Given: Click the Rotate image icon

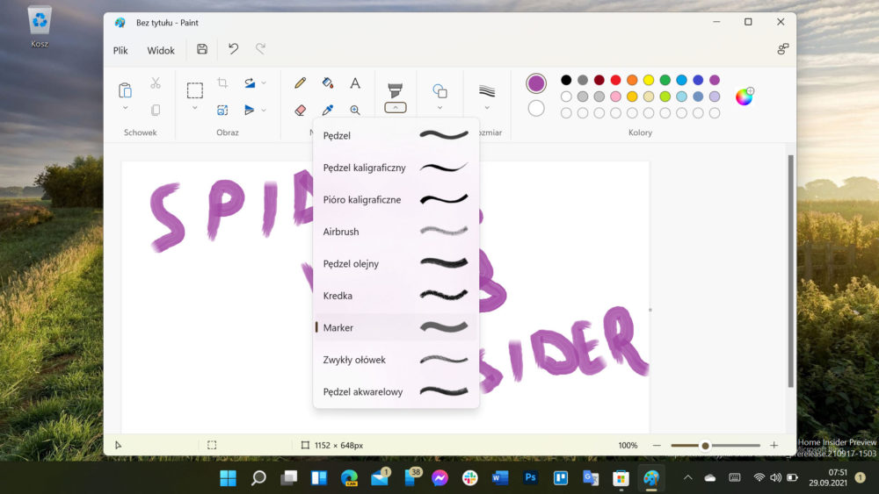Looking at the screenshot, I should click(x=250, y=83).
